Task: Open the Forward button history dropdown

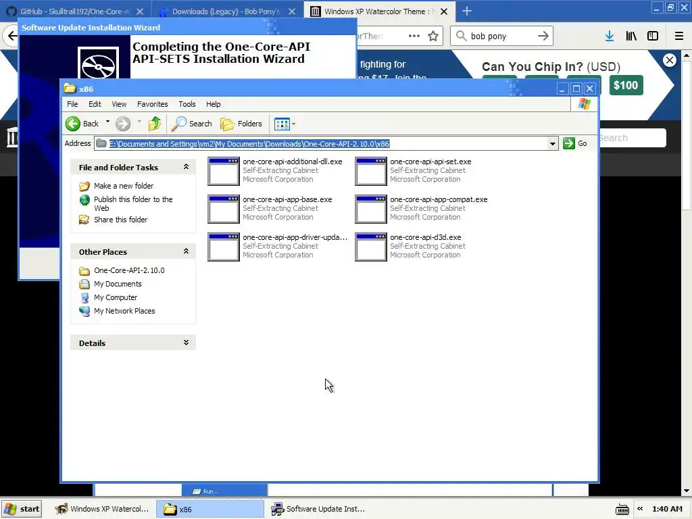Action: point(139,122)
